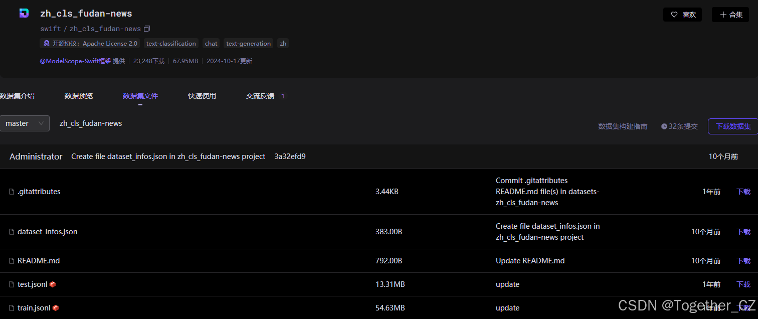
Task: Click latest commit message Create file dataset_infos.json
Action: click(x=168, y=156)
